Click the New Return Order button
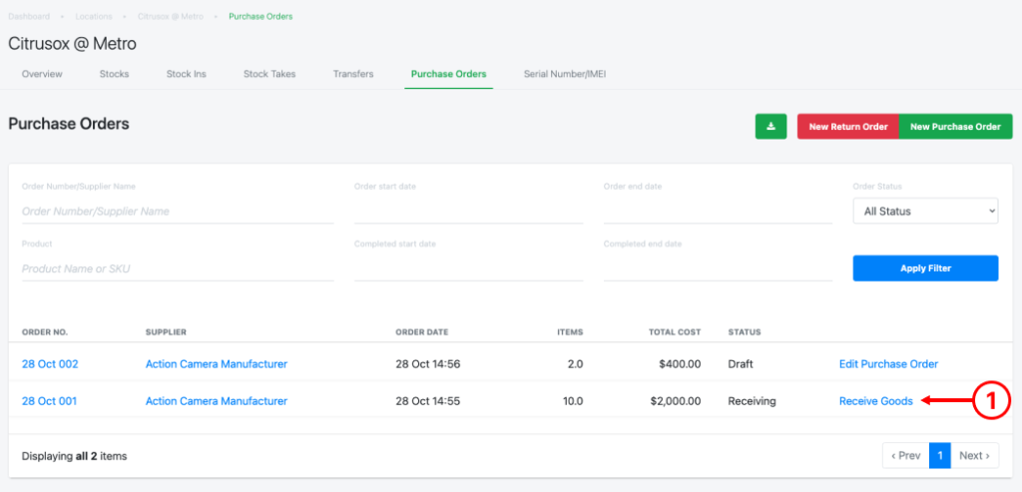 pos(847,127)
